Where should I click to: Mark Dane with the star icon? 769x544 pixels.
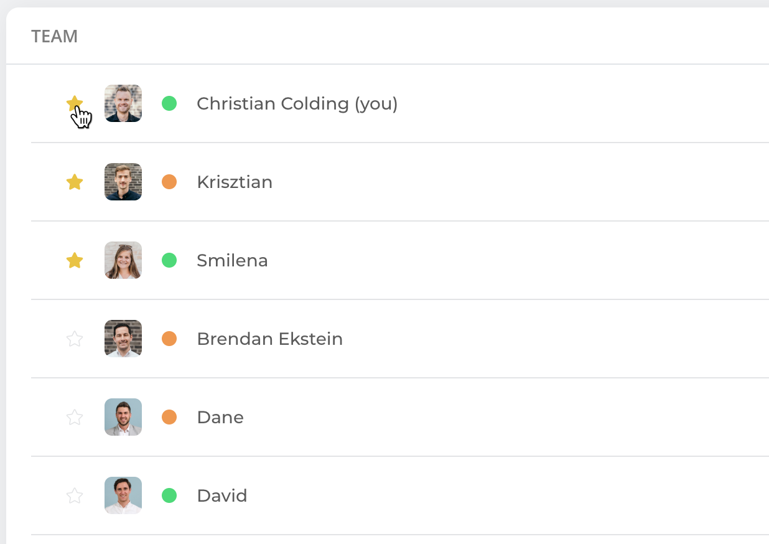(75, 417)
